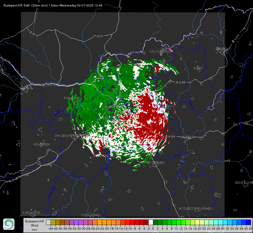
Task: Click the SZEKSZÁRD city label
Action: pyautogui.click(x=91, y=215)
